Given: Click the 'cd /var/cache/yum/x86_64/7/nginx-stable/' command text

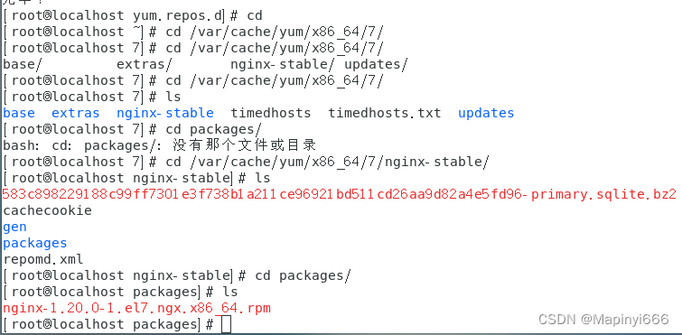Looking at the screenshot, I should (328, 162).
